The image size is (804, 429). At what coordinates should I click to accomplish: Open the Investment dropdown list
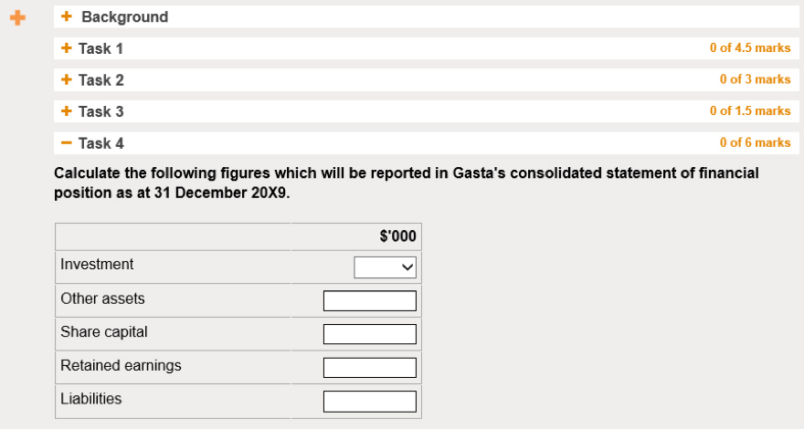click(x=385, y=267)
